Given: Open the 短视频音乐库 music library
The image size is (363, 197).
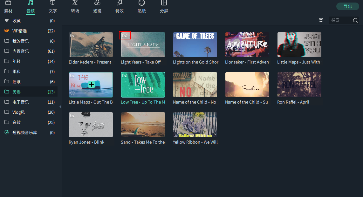Looking at the screenshot, I should click(x=29, y=132).
